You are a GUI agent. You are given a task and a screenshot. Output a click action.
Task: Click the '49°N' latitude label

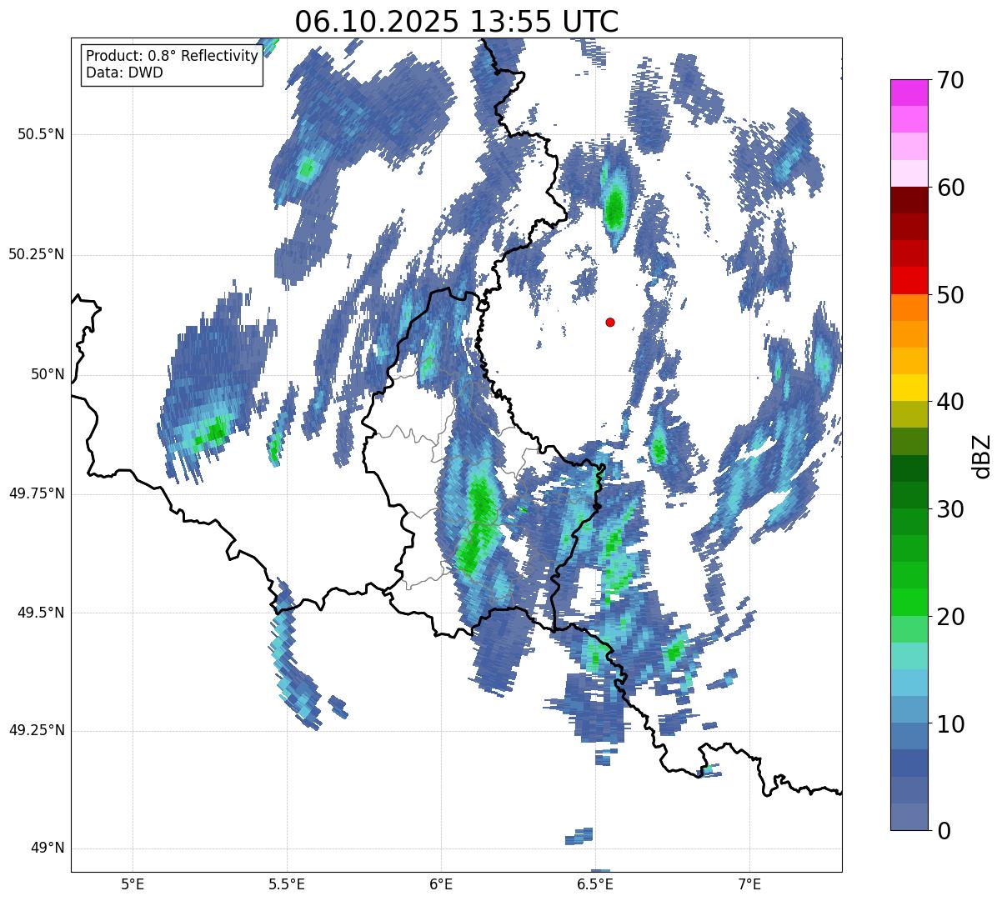click(48, 848)
